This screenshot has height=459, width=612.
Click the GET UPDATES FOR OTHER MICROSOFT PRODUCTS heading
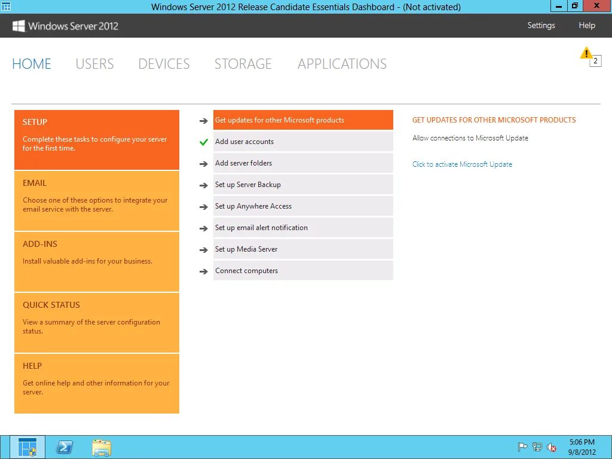click(494, 120)
